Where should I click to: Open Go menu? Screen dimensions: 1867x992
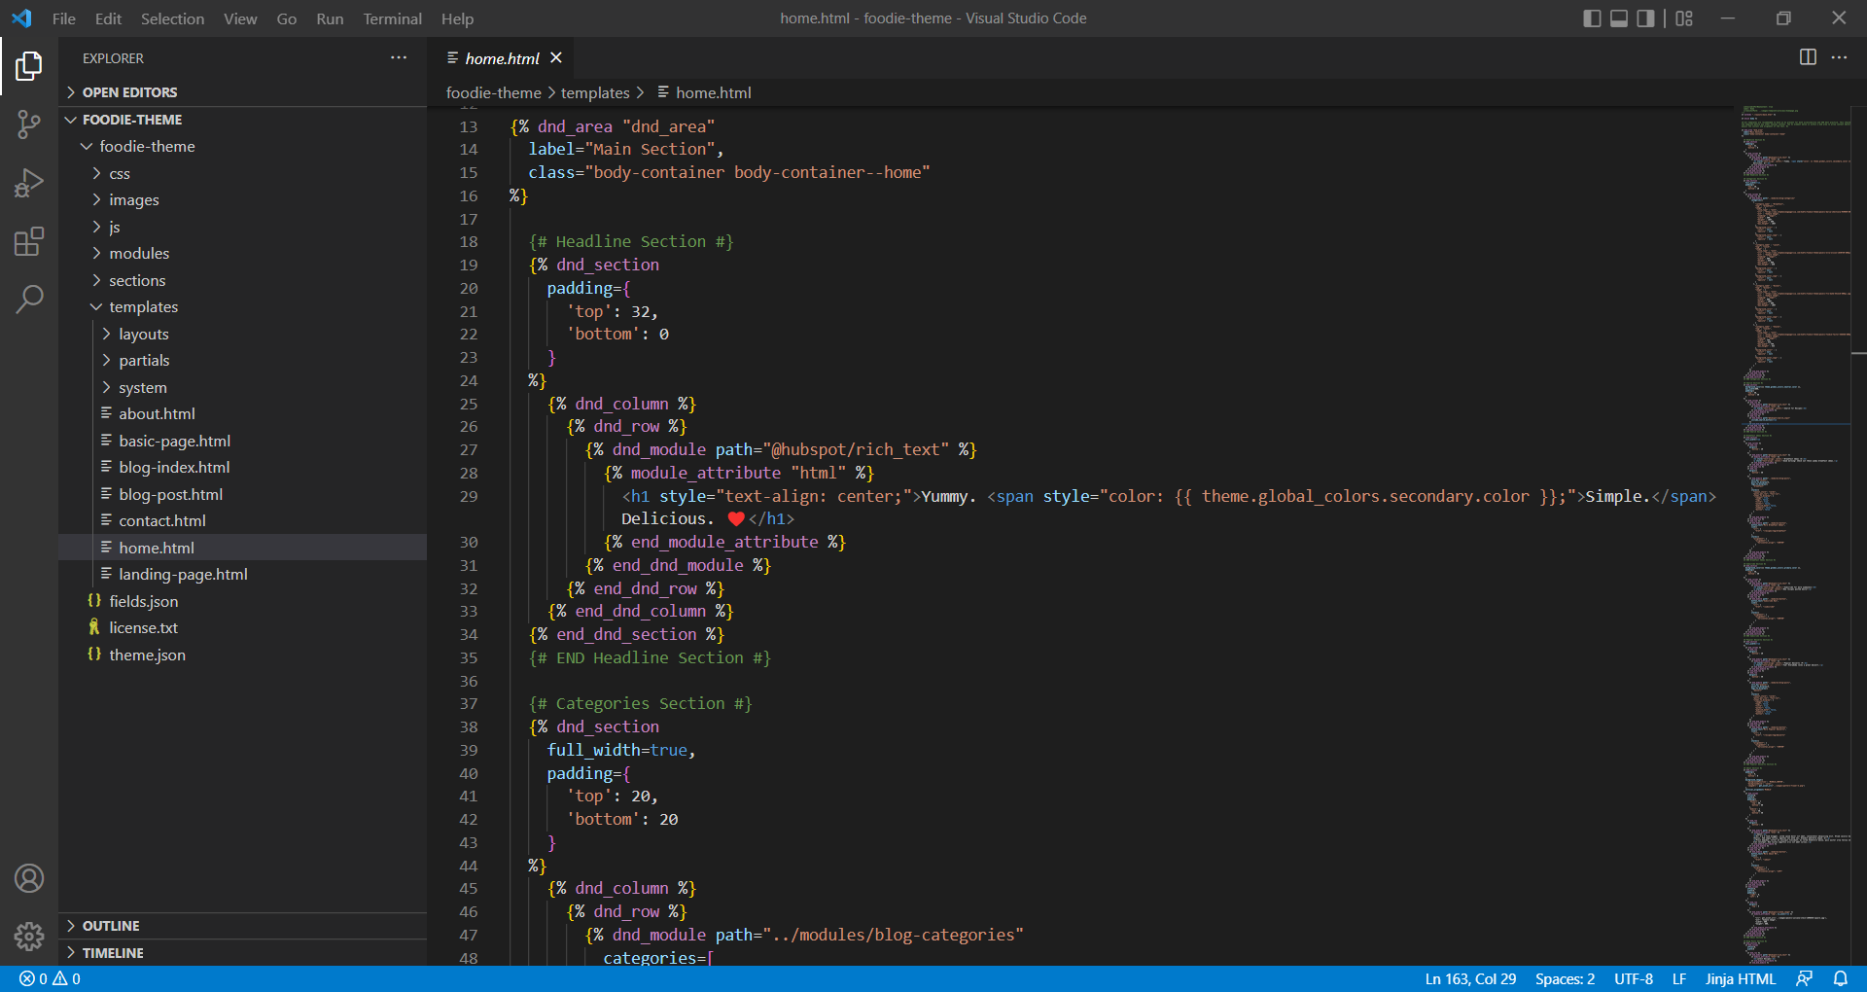[287, 18]
